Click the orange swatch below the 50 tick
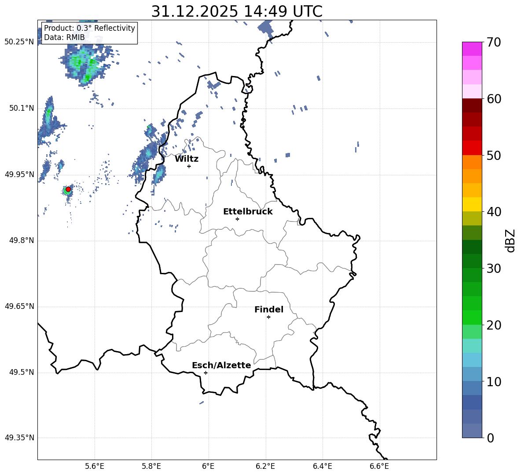 472,162
